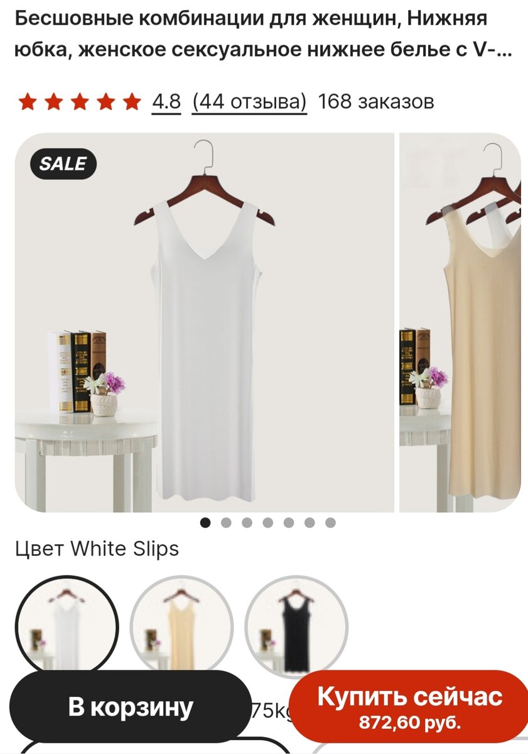
Task: Add item with 'В корзину' button
Action: (x=131, y=706)
